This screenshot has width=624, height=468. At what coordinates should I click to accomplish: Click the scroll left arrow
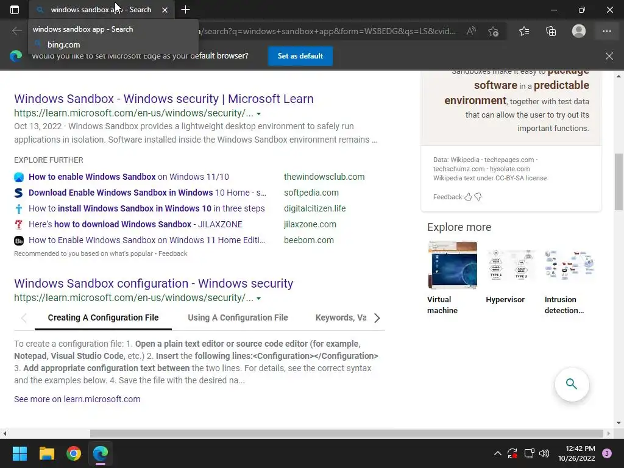coord(5,433)
